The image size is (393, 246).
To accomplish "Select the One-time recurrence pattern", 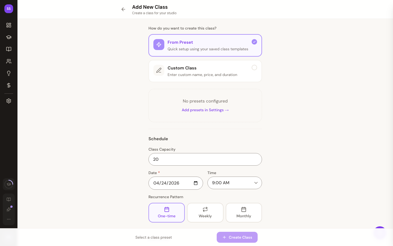I will point(166,213).
